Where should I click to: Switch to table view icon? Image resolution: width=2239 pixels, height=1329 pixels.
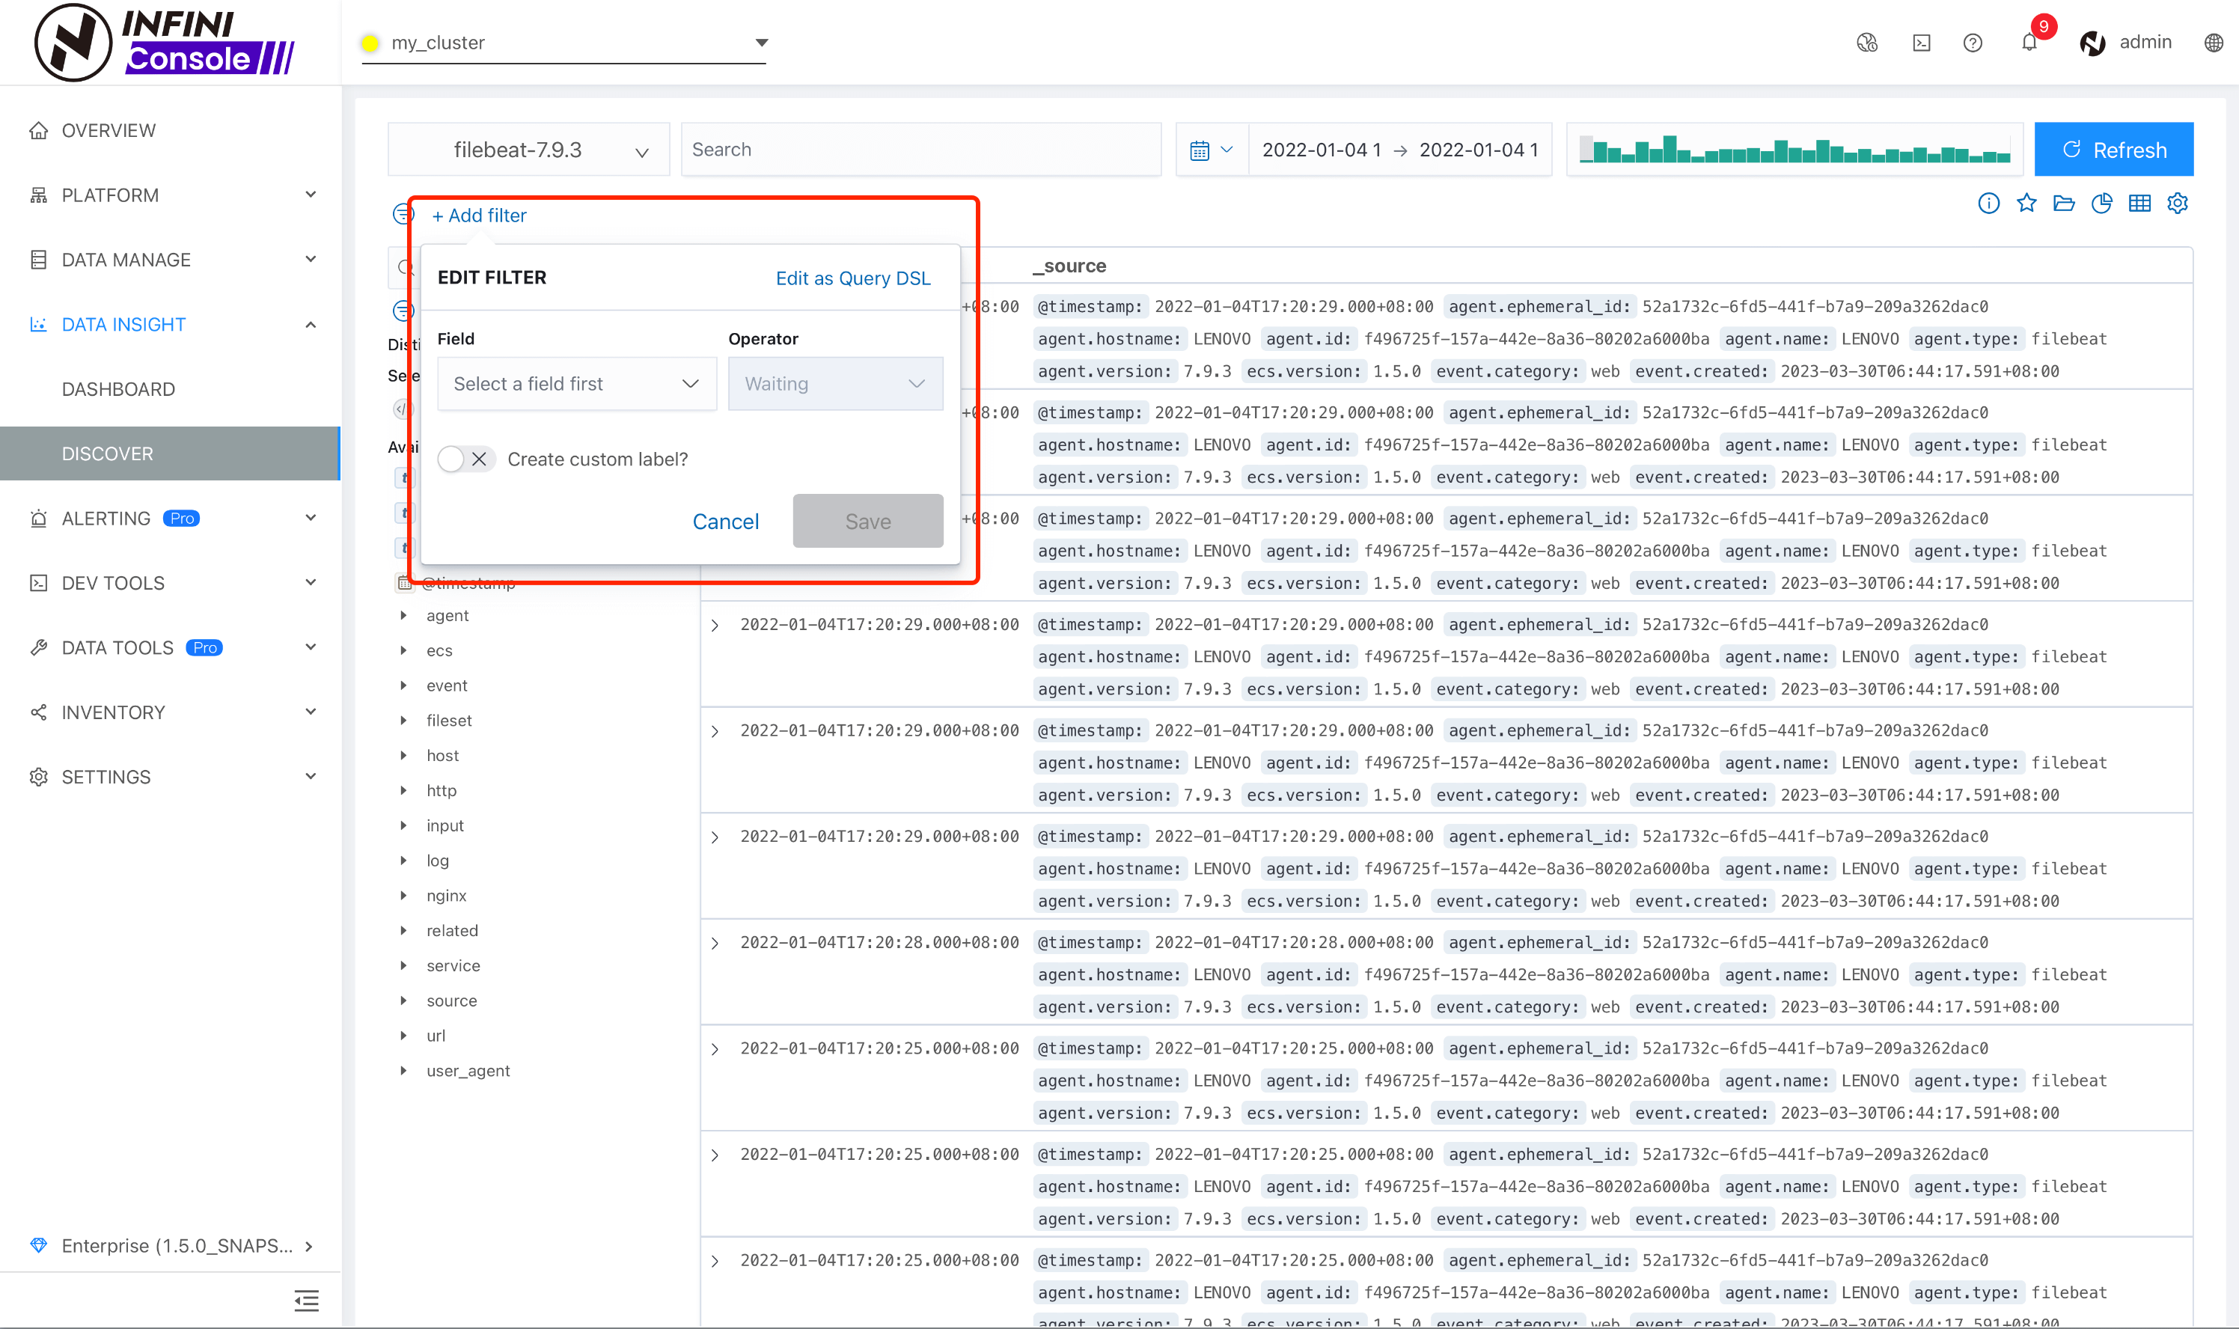pos(2139,204)
